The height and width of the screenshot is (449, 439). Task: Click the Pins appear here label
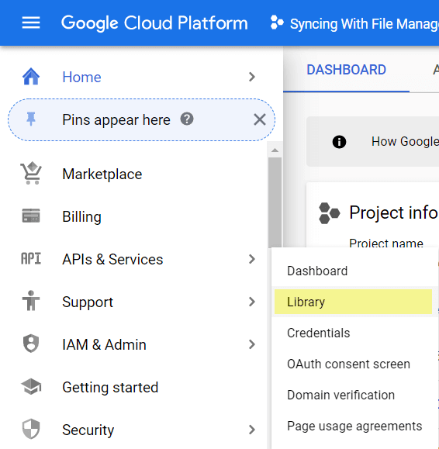pyautogui.click(x=116, y=119)
